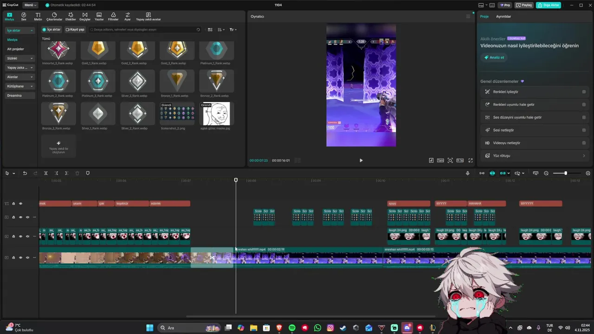594x334 pixels.
Task: Click the 9:16 aspect ratio icon
Action: coord(460,161)
